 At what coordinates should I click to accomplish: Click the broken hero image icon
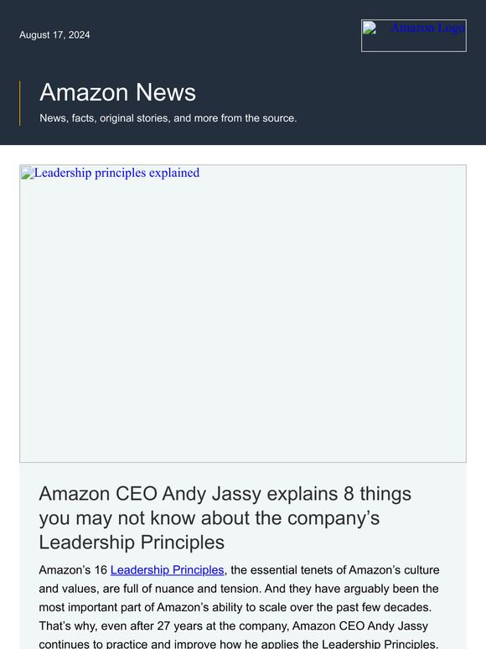(x=28, y=173)
